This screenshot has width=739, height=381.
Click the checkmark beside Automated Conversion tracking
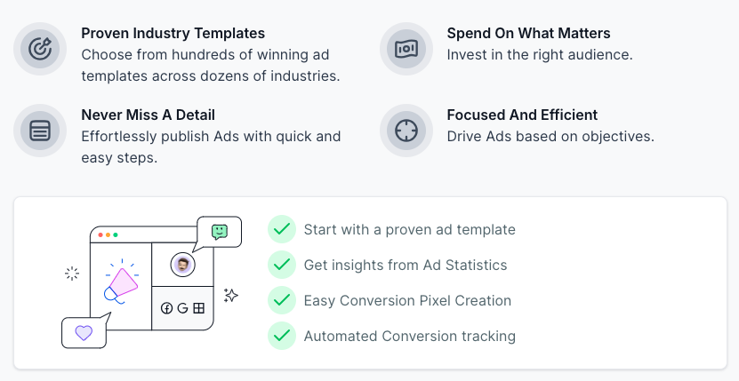[282, 336]
